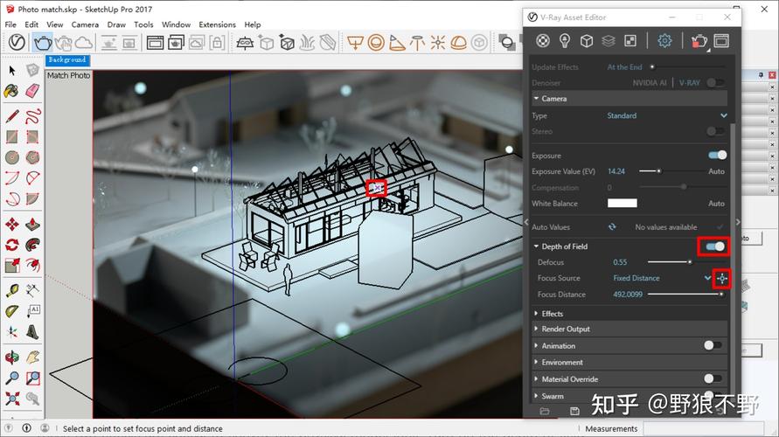Select the Eraser tool
Image resolution: width=779 pixels, height=437 pixels.
point(32,90)
